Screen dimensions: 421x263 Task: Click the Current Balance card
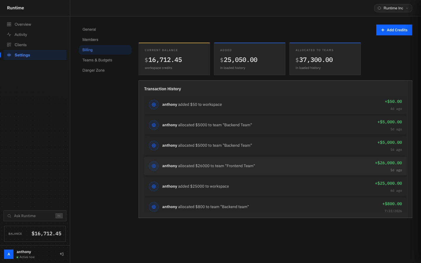tap(174, 59)
